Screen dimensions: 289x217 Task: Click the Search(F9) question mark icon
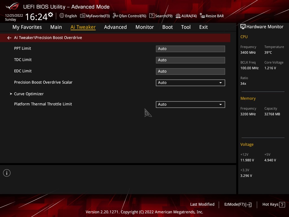click(x=152, y=16)
